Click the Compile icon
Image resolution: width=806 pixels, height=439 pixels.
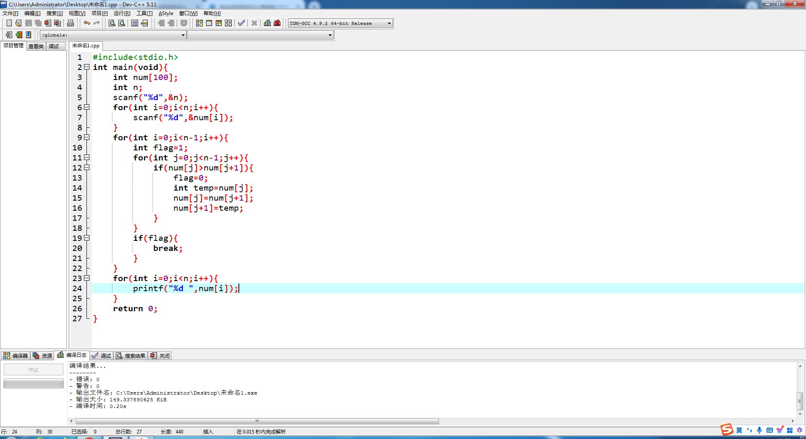click(199, 23)
